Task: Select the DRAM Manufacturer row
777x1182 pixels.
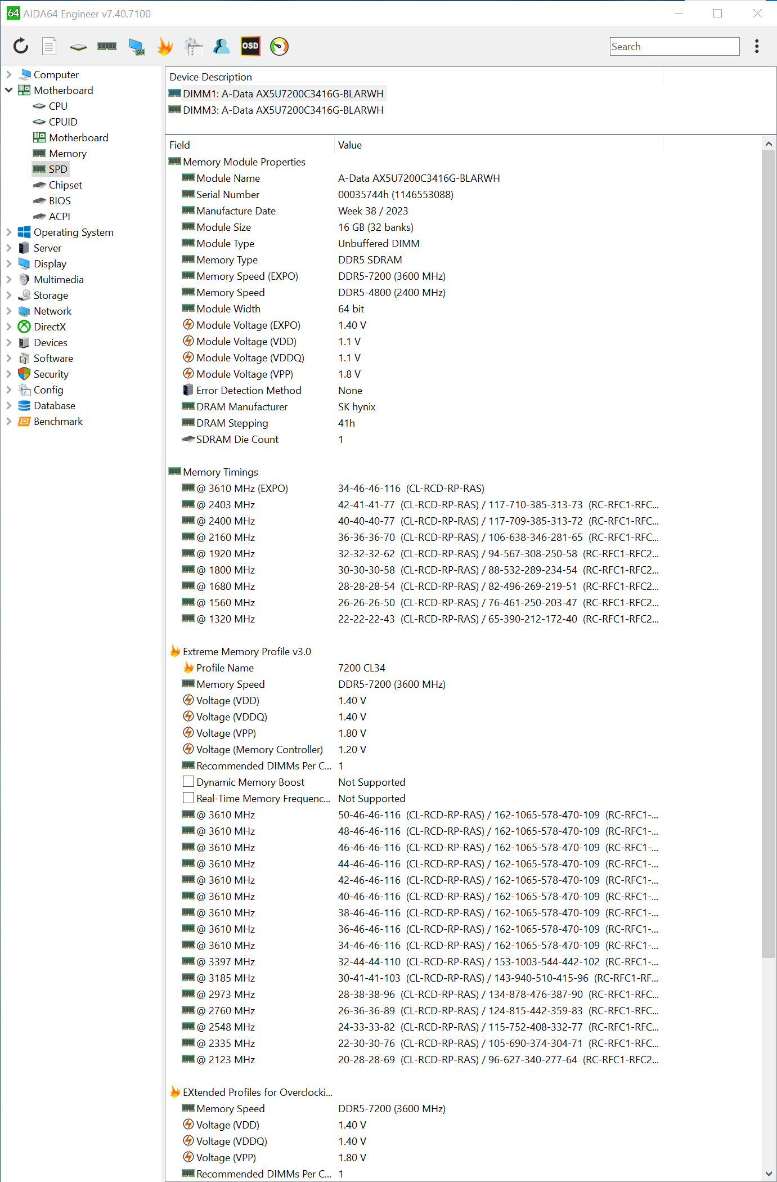Action: click(414, 406)
